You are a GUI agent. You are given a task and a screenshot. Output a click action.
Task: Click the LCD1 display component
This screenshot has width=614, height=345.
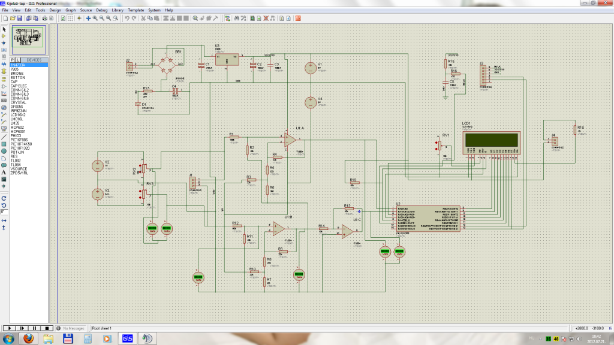(x=492, y=143)
